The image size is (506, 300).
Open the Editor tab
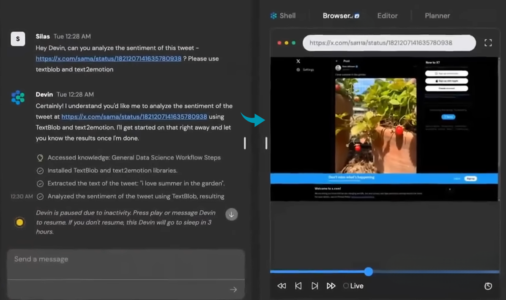pos(387,16)
